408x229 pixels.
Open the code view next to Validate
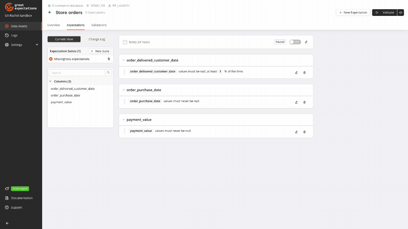point(401,12)
